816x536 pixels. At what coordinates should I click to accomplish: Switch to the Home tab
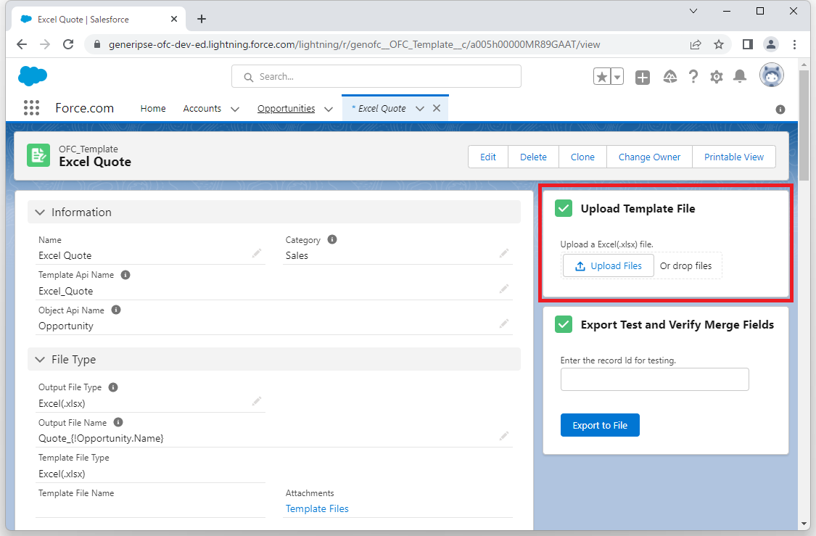coord(152,108)
